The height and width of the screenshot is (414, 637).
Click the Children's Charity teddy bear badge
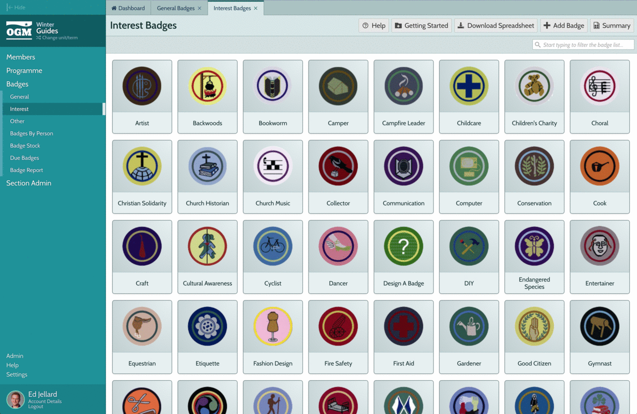pyautogui.click(x=534, y=86)
